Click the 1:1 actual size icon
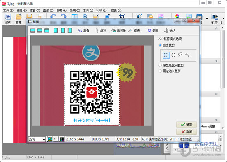 click(x=56, y=139)
